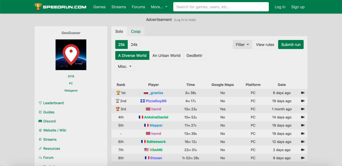Click the Website / Wiki globe icon
This screenshot has width=342, height=166.
[x=40, y=130]
